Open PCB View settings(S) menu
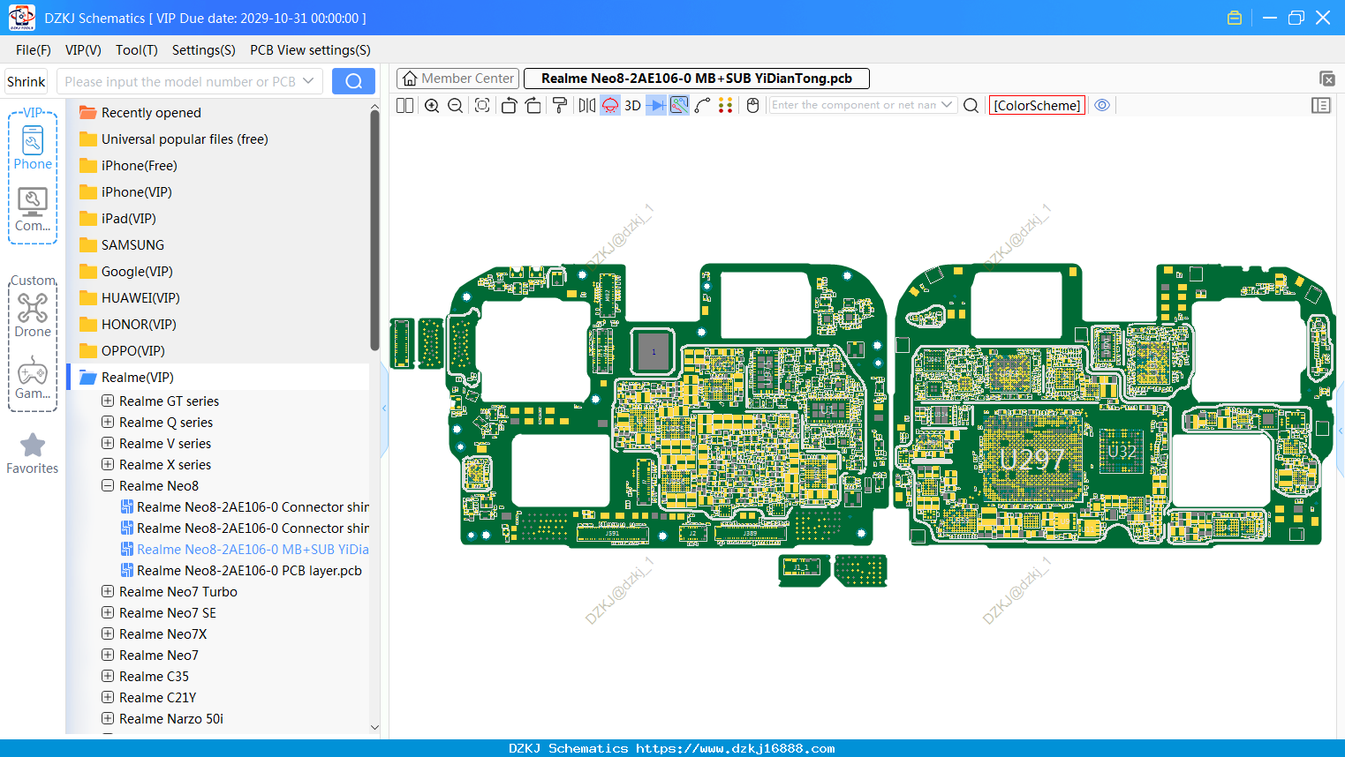The width and height of the screenshot is (1345, 757). pos(310,50)
